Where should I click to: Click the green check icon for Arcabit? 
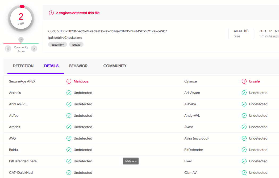[x=69, y=127]
